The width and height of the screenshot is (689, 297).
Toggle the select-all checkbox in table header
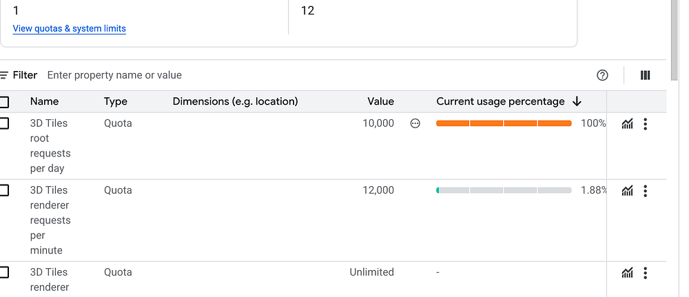coord(4,102)
